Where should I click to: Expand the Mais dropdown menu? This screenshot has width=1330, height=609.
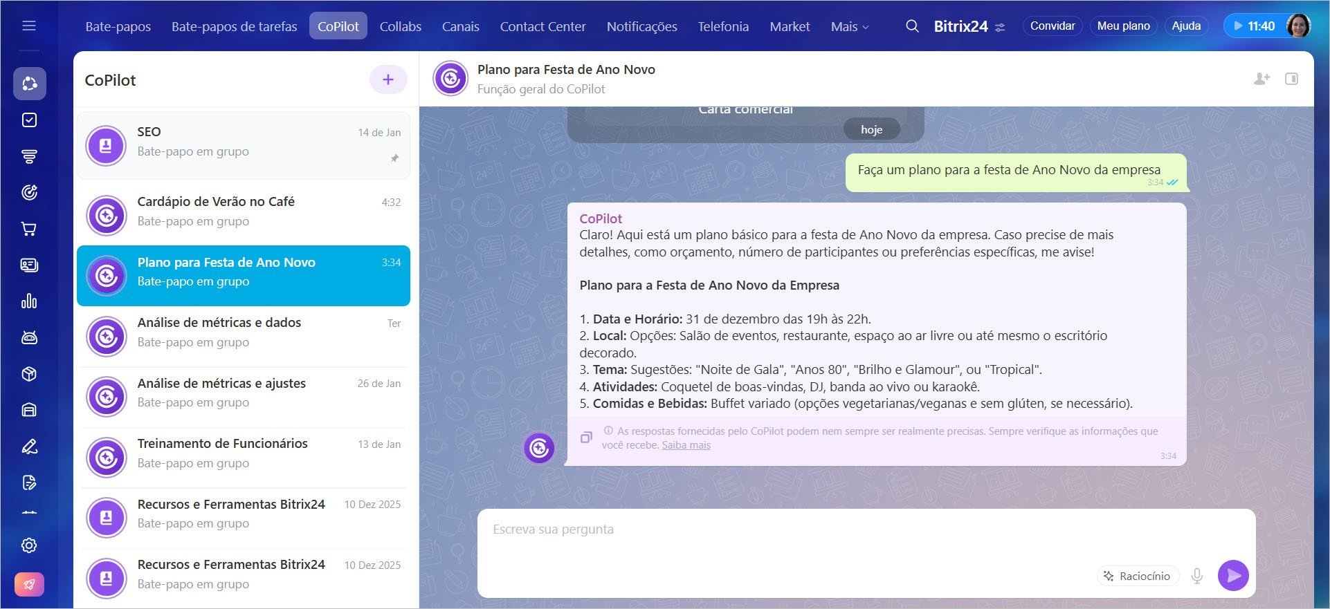click(849, 26)
